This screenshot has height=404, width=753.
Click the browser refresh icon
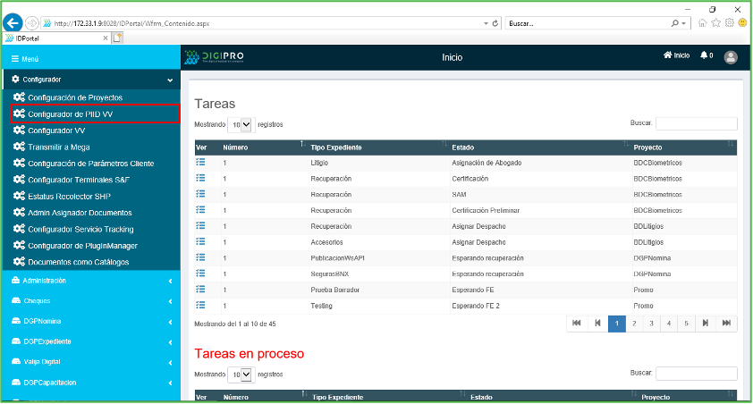tap(496, 23)
